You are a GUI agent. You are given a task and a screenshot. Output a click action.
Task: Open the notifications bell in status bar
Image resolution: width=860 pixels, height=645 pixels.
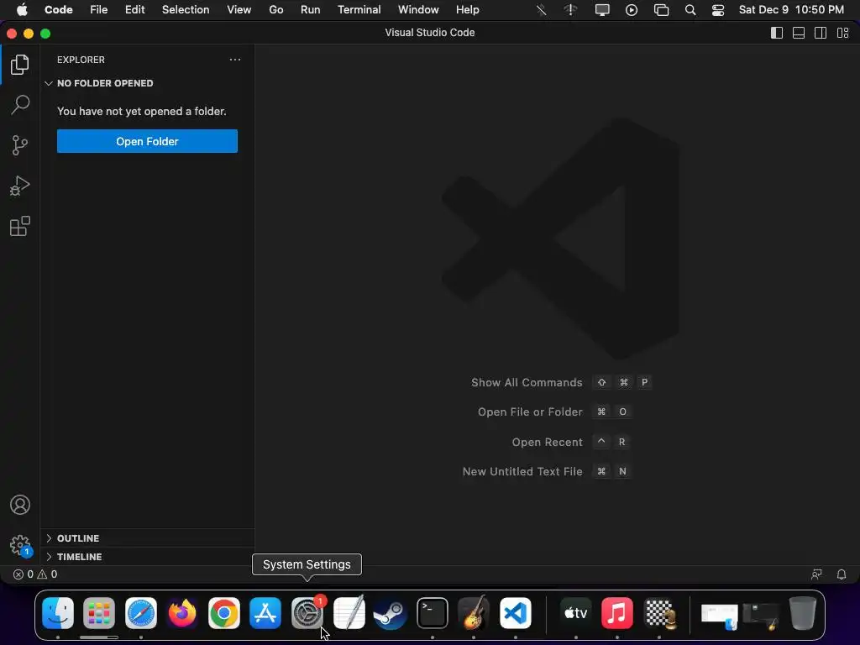click(x=842, y=574)
